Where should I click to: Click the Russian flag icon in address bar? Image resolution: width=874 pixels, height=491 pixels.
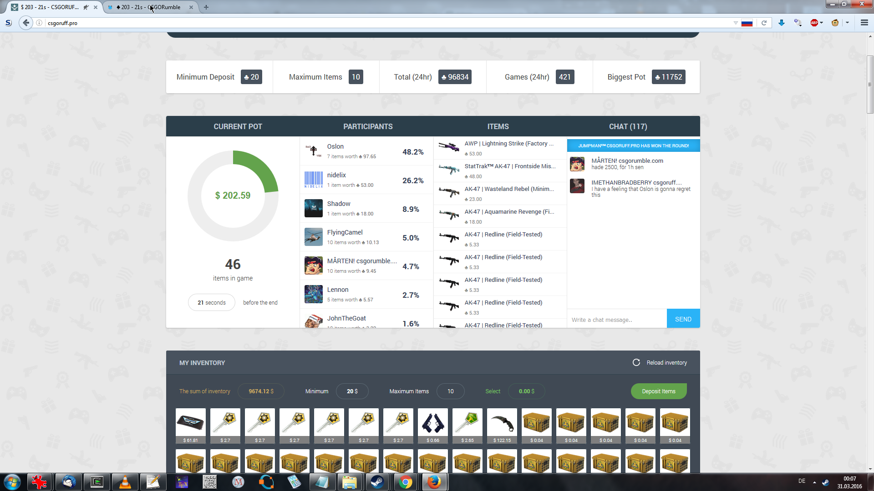747,23
